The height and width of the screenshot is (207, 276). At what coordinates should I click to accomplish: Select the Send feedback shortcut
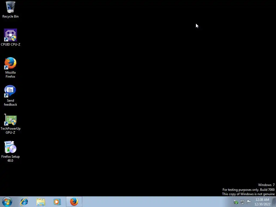pyautogui.click(x=11, y=96)
